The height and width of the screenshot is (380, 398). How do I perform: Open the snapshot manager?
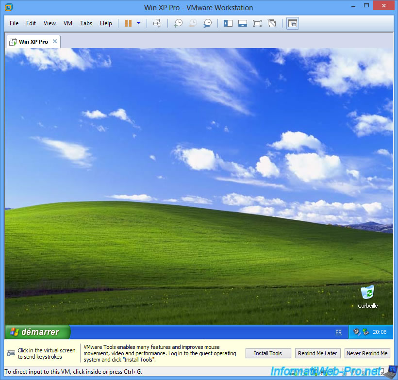click(207, 23)
